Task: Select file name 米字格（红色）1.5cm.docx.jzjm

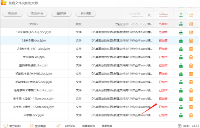Action: click(x=34, y=99)
